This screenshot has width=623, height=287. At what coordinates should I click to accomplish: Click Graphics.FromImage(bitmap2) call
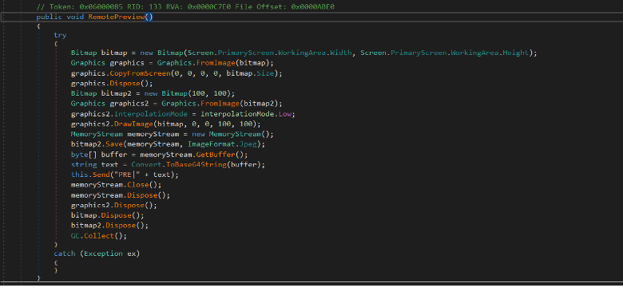pos(220,104)
